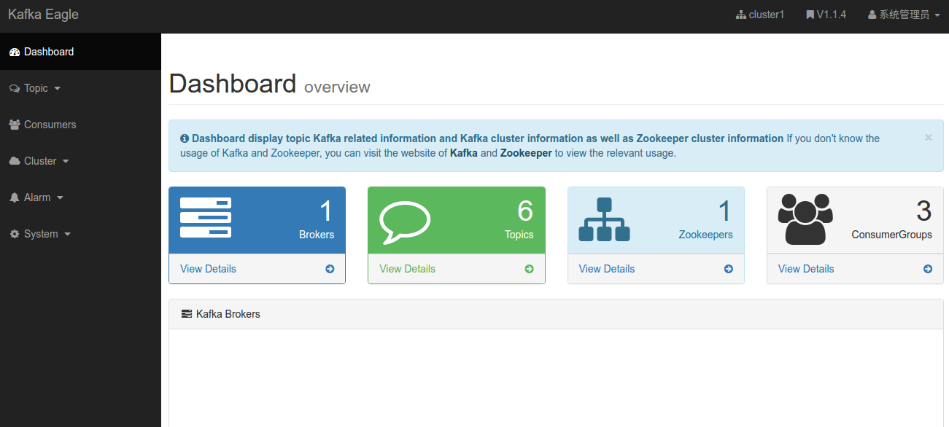949x427 pixels.
Task: Click the Brokers count number 1
Action: [326, 211]
